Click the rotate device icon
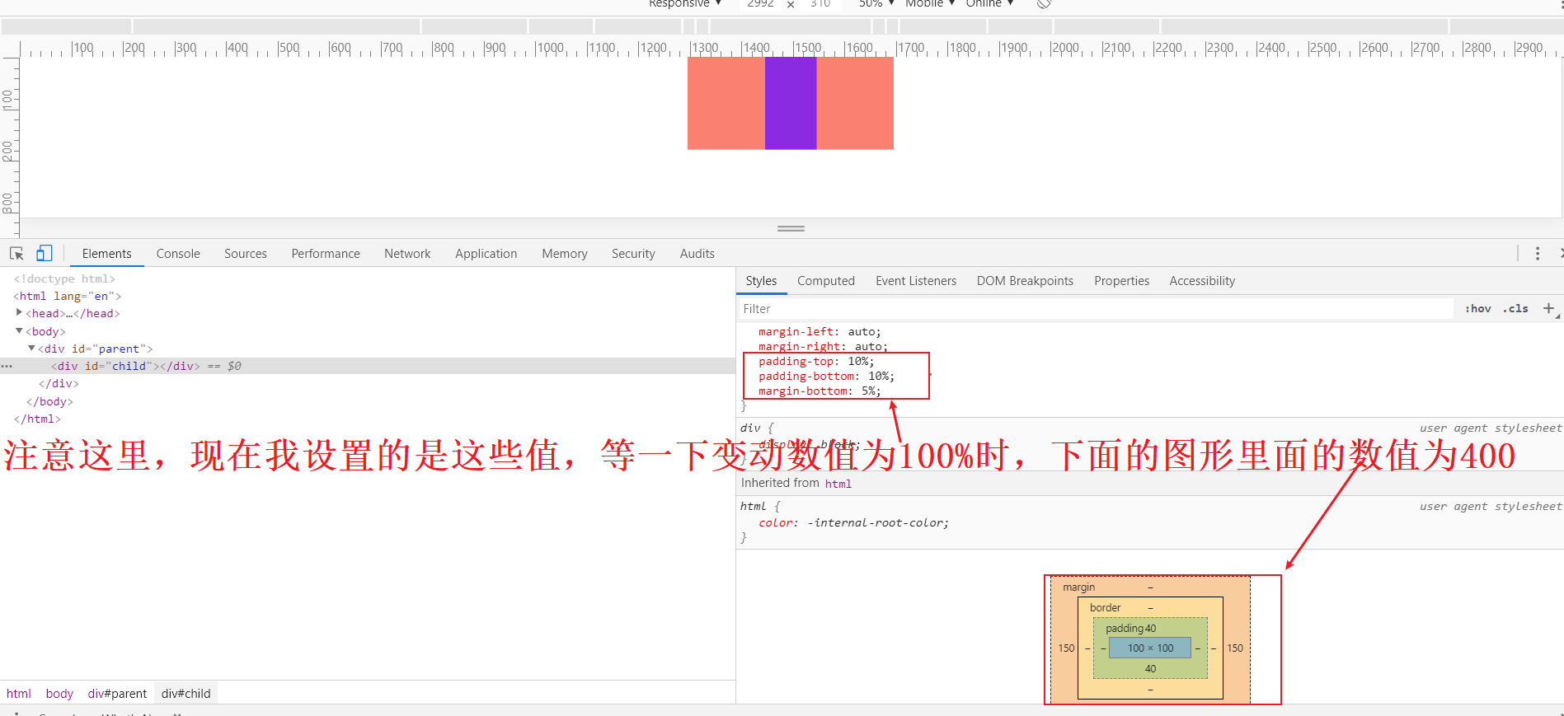The width and height of the screenshot is (1564, 716). 1044,3
